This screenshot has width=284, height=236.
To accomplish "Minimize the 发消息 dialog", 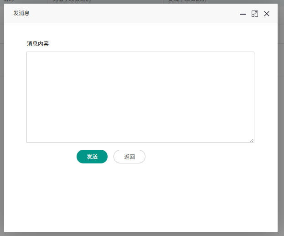I will pyautogui.click(x=243, y=14).
